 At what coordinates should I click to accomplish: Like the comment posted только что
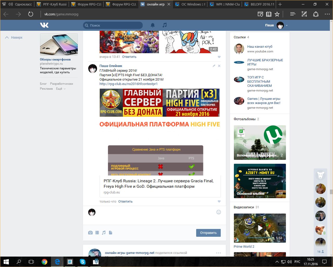pyautogui.click(x=219, y=201)
